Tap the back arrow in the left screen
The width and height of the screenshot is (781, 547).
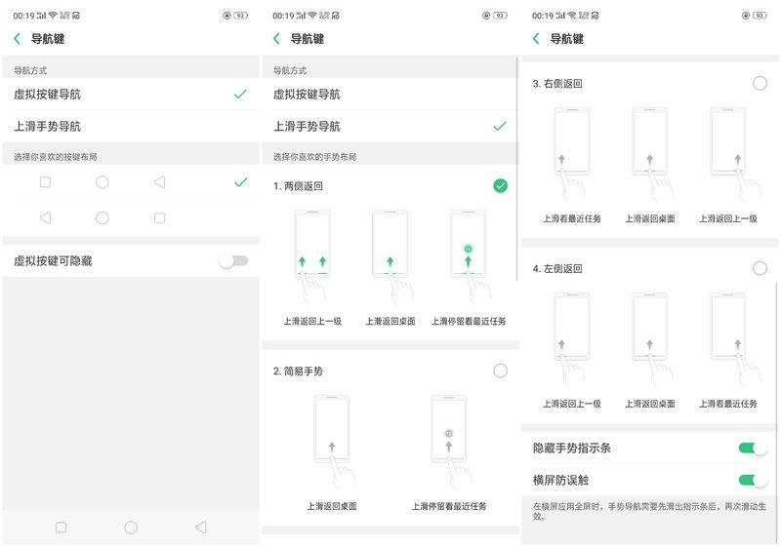tap(18, 39)
